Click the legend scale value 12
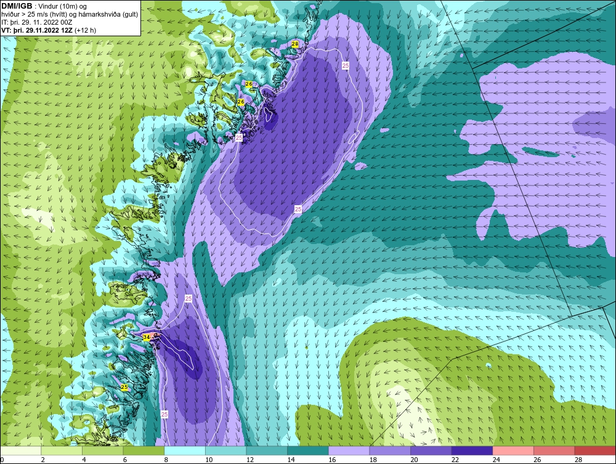This screenshot has height=464, width=616. (x=250, y=460)
